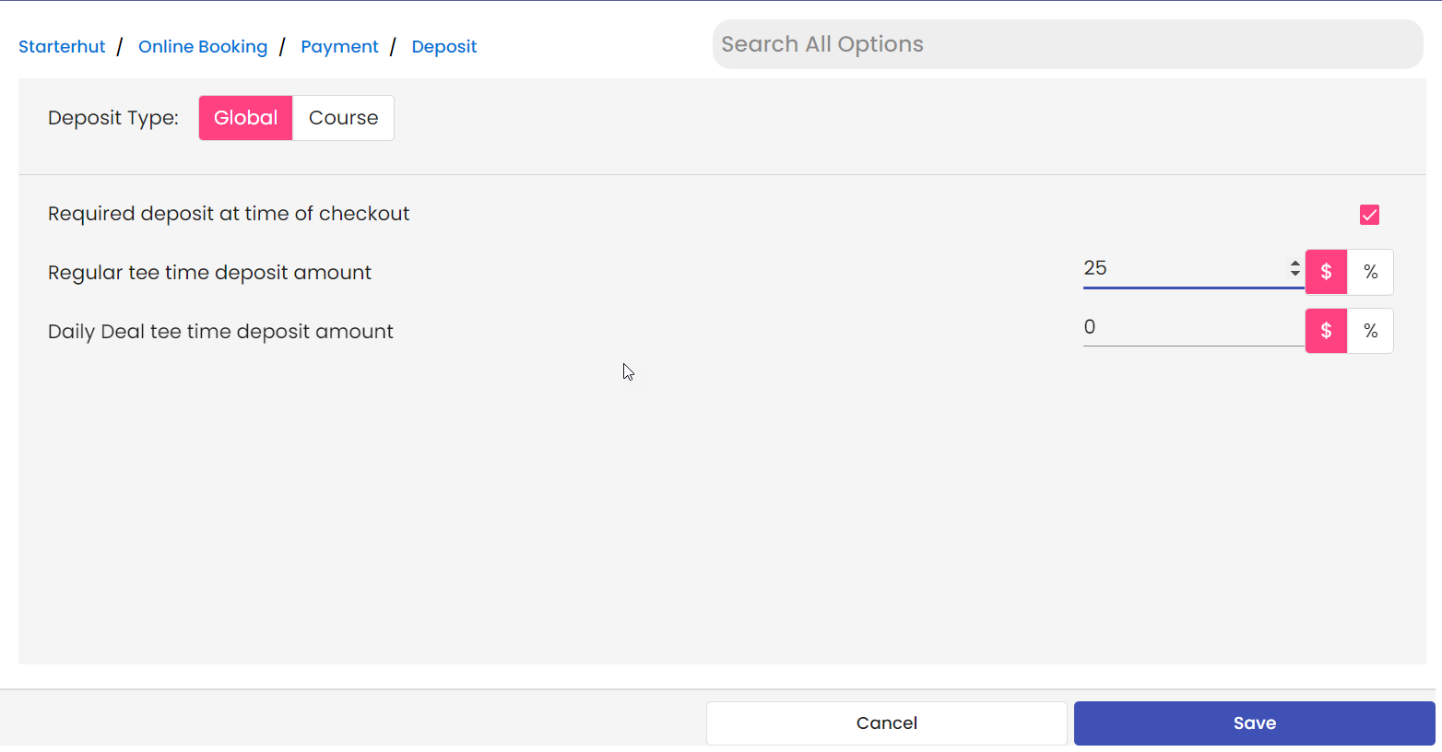The width and height of the screenshot is (1442, 752).
Task: Edit the Daily Deal tee time deposit amount field
Action: [x=1194, y=327]
